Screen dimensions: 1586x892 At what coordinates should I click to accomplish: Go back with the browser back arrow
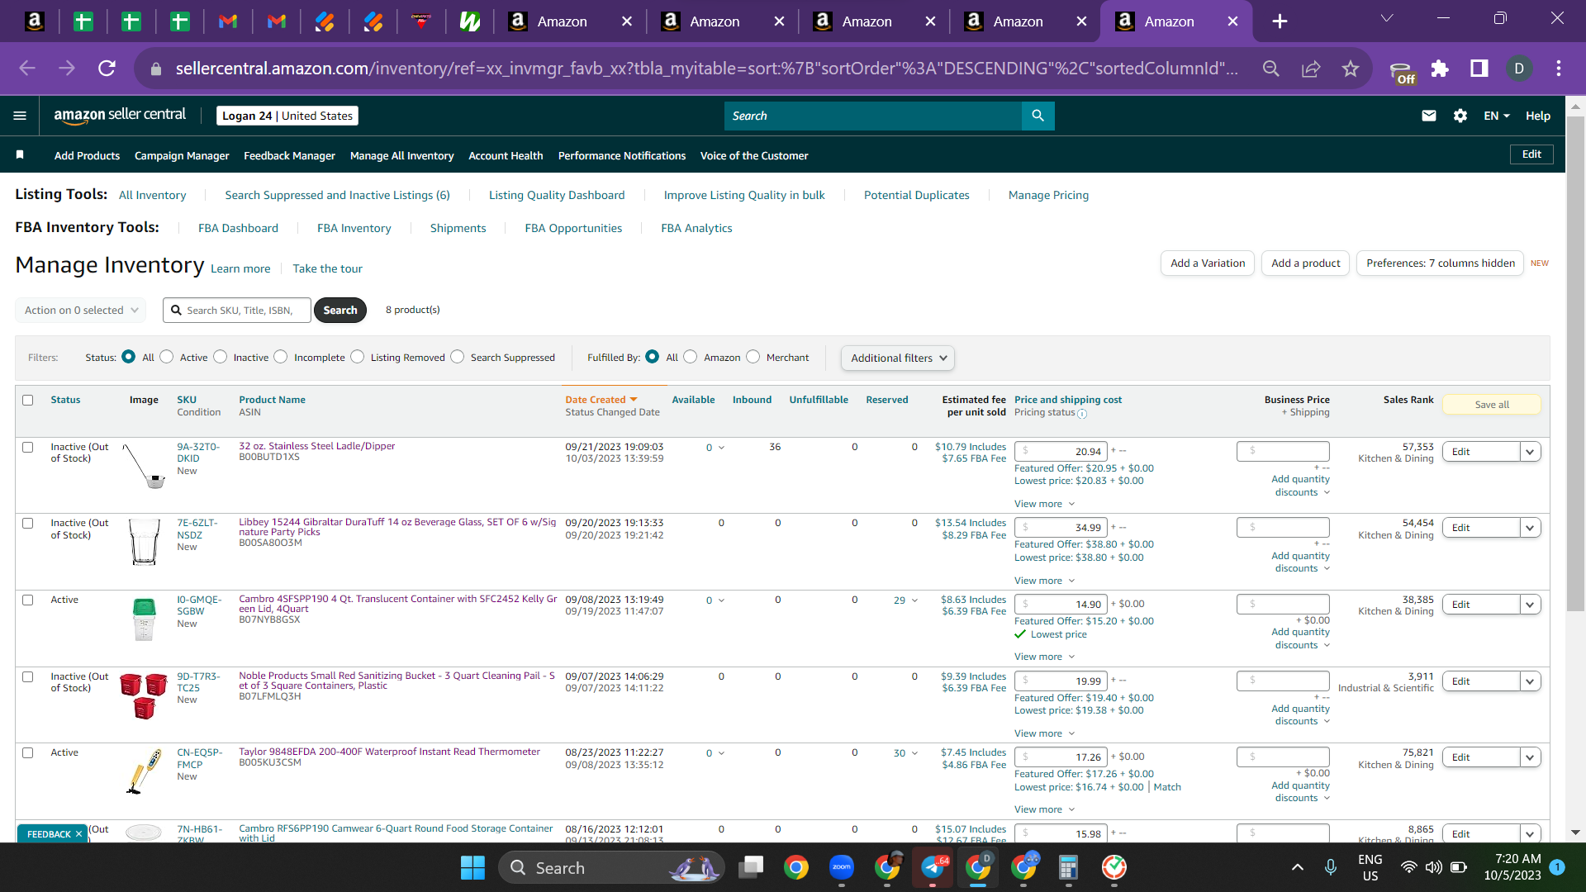pyautogui.click(x=27, y=69)
